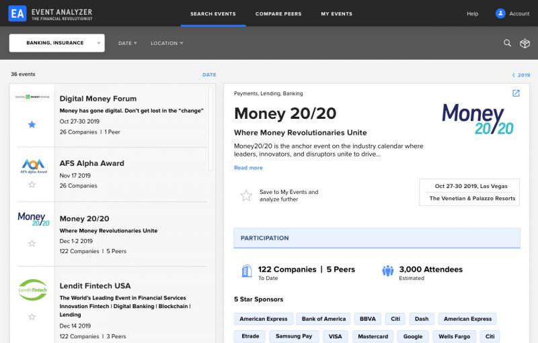This screenshot has height=343, width=538.
Task: Click the EA Event Analyzer logo
Action: pyautogui.click(x=51, y=13)
